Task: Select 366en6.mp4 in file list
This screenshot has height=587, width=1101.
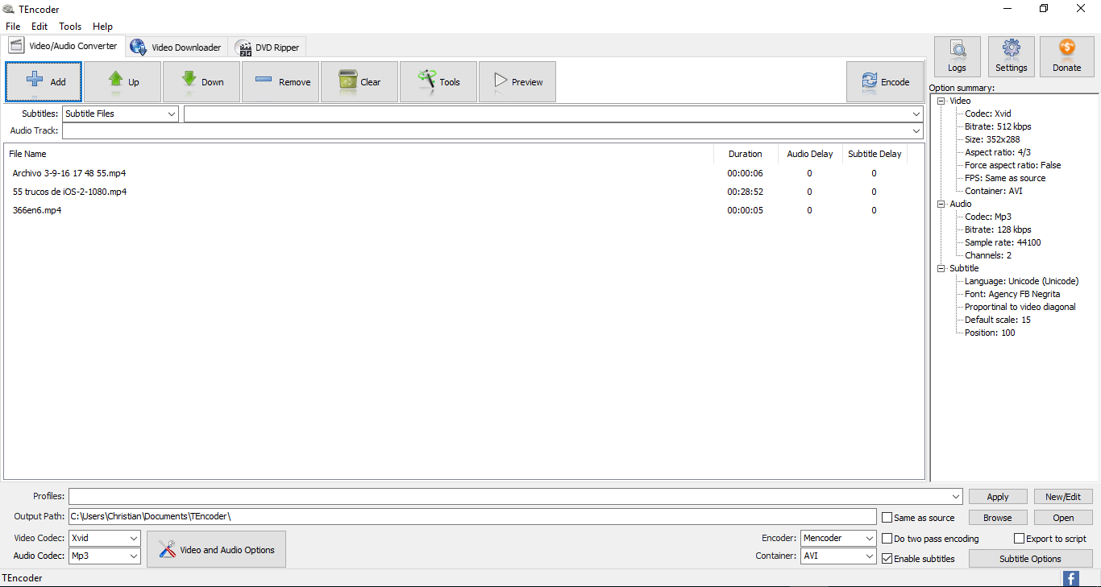Action: point(37,210)
